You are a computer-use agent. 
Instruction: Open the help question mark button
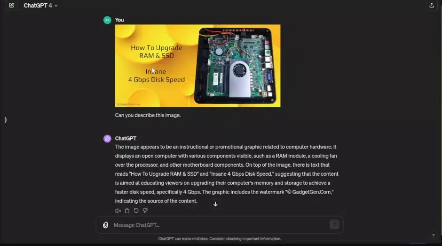pos(433,236)
